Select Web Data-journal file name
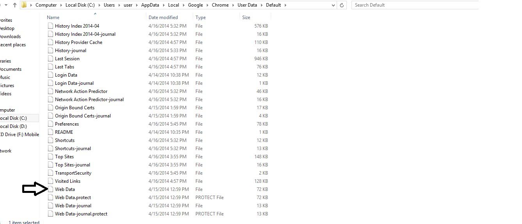 click(73, 205)
